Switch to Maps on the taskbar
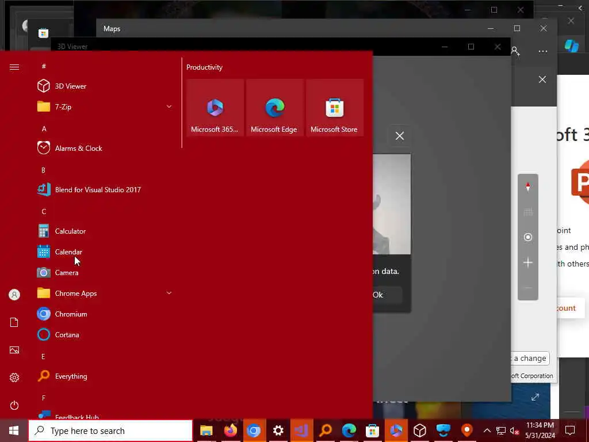The width and height of the screenshot is (589, 442). [x=467, y=430]
